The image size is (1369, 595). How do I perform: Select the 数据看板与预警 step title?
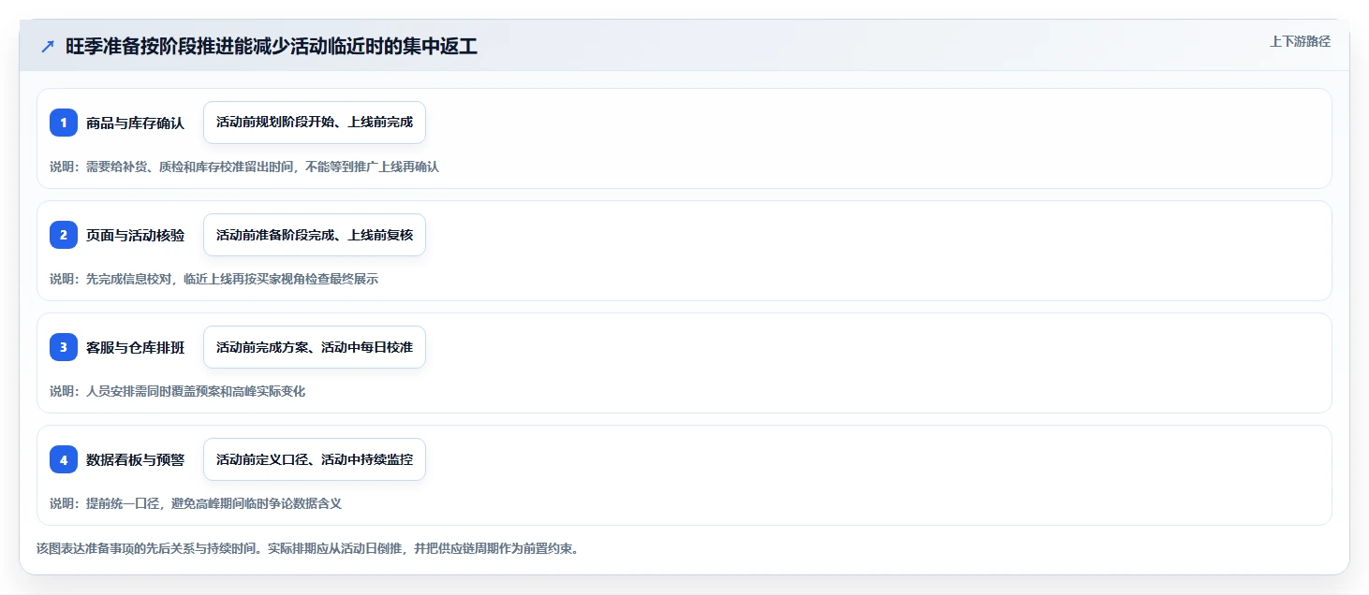coord(135,459)
